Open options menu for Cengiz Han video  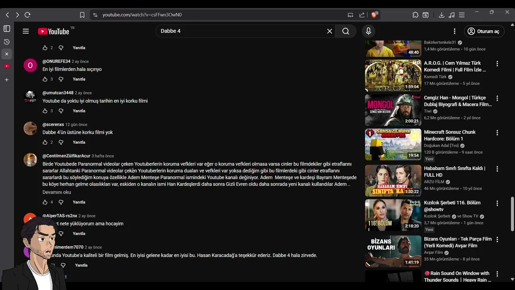click(497, 98)
